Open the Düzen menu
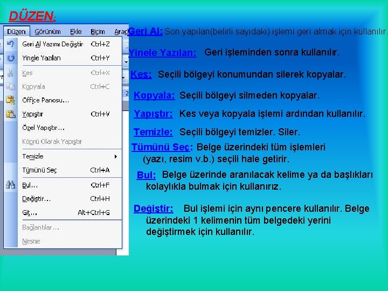388x291 pixels. (16, 32)
